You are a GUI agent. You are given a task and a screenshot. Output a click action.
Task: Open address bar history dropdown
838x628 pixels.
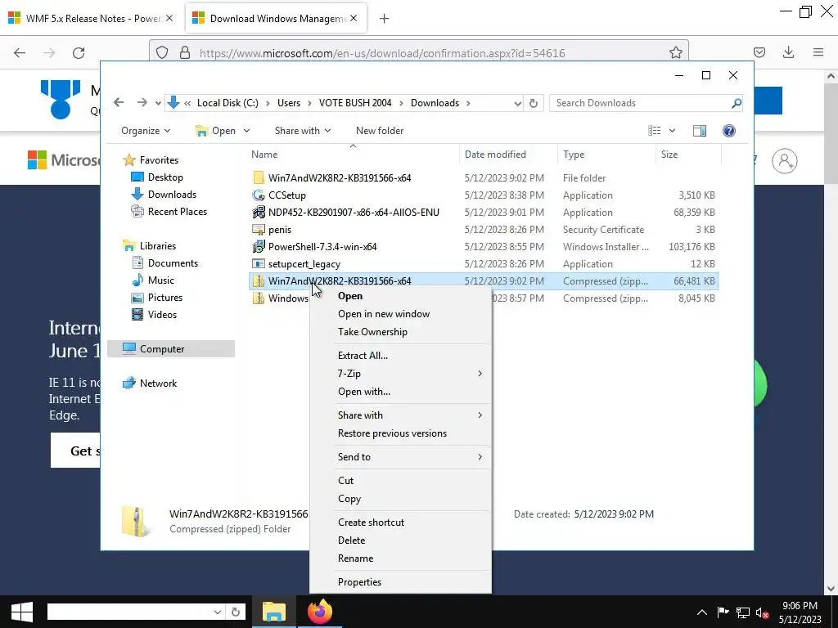pyautogui.click(x=517, y=103)
